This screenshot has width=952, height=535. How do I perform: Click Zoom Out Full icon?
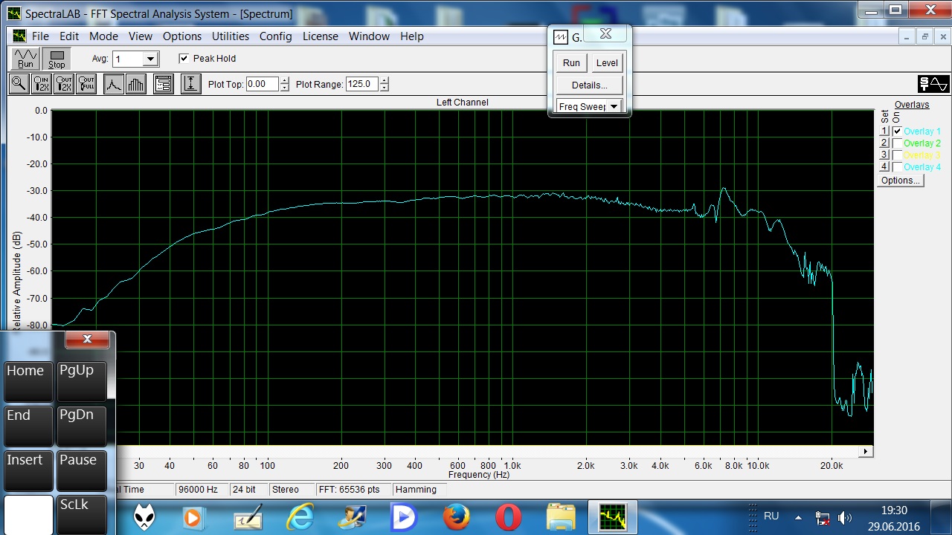(x=86, y=84)
